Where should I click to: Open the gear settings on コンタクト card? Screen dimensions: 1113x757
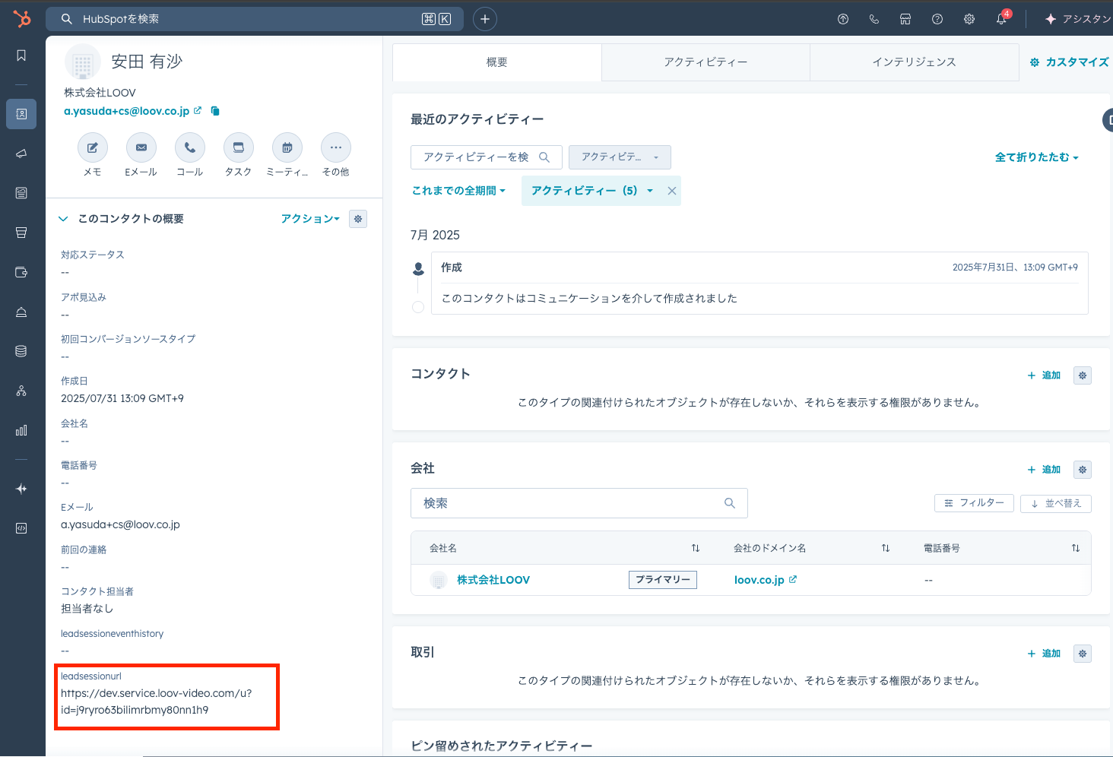tap(1083, 375)
